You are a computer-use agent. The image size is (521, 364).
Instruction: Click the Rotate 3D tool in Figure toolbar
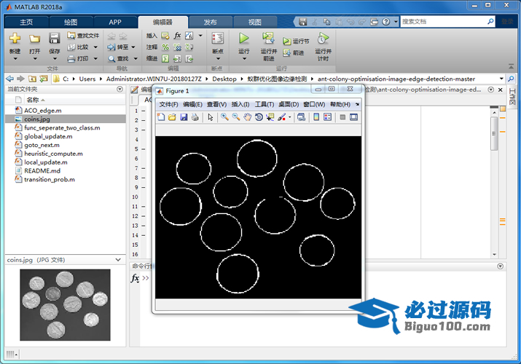point(259,116)
